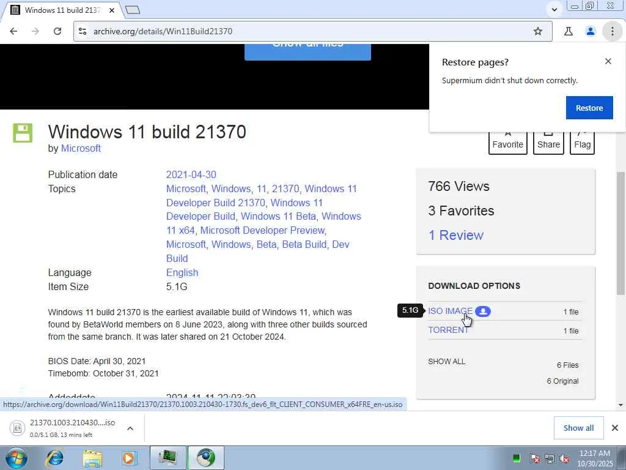Click the scrollbar down arrow
This screenshot has height=470, width=626.
(x=620, y=405)
